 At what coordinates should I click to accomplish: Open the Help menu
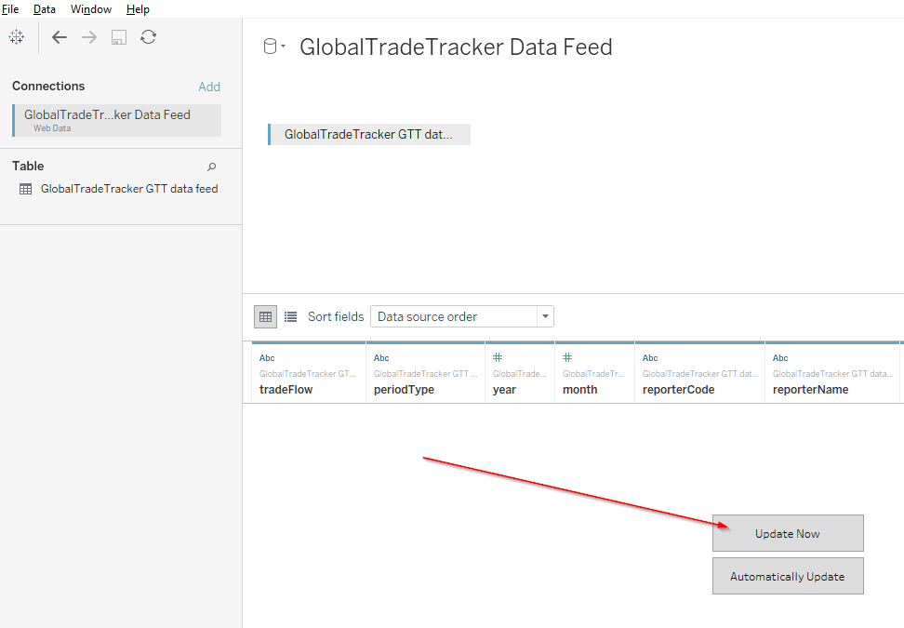click(x=138, y=9)
